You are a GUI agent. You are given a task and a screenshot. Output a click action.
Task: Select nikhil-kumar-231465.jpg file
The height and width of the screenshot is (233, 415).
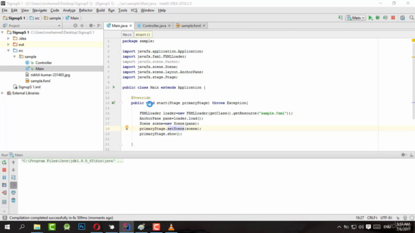50,75
